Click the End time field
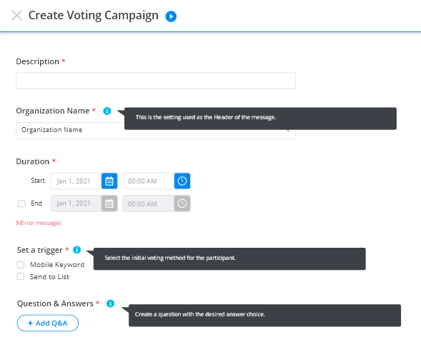Image resolution: width=421 pixels, height=352 pixels. pos(149,203)
